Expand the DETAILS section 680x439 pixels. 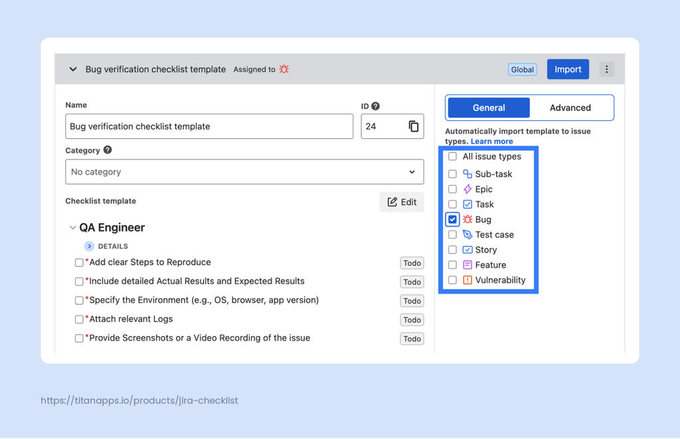tap(89, 246)
